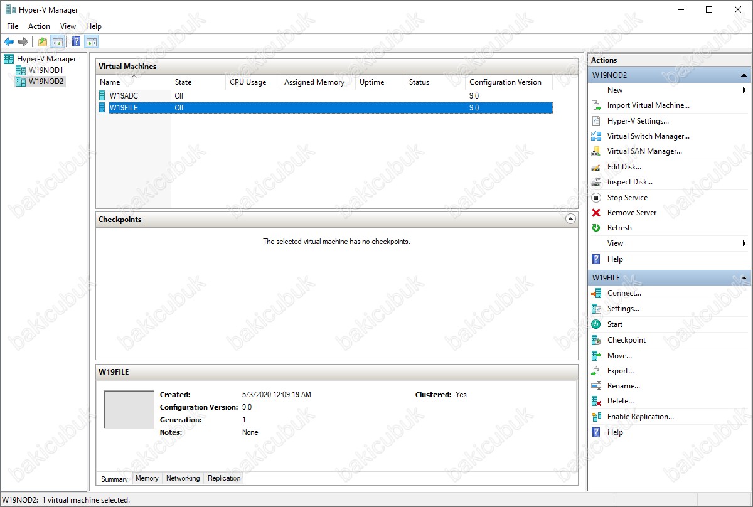This screenshot has height=507, width=753.
Task: Open the File menu
Action: 13,26
